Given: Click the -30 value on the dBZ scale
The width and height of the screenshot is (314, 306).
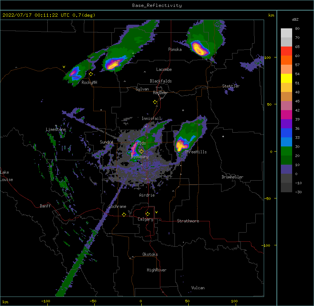Looking at the screenshot, I should [298, 192].
